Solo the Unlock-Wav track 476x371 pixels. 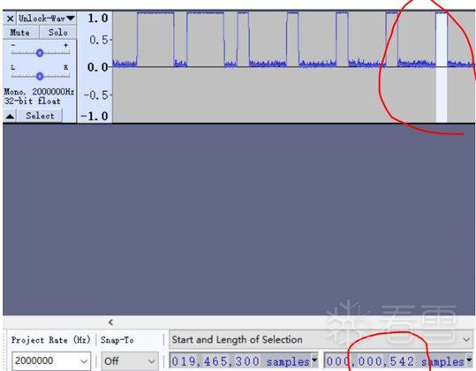pos(57,33)
